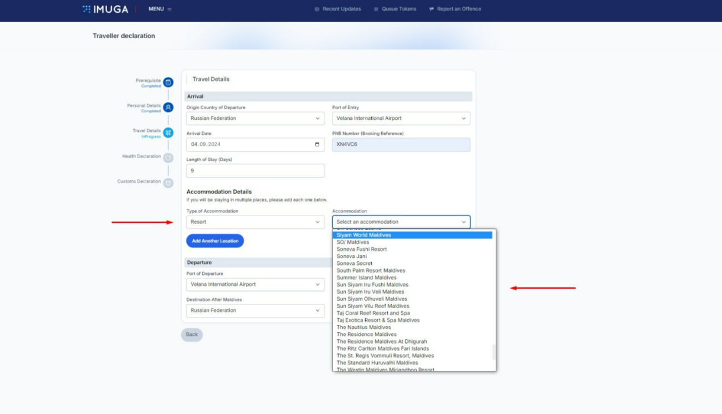722x414 pixels.
Task: Select Sun Siyam Olhuveli Maldives
Action: coord(412,299)
